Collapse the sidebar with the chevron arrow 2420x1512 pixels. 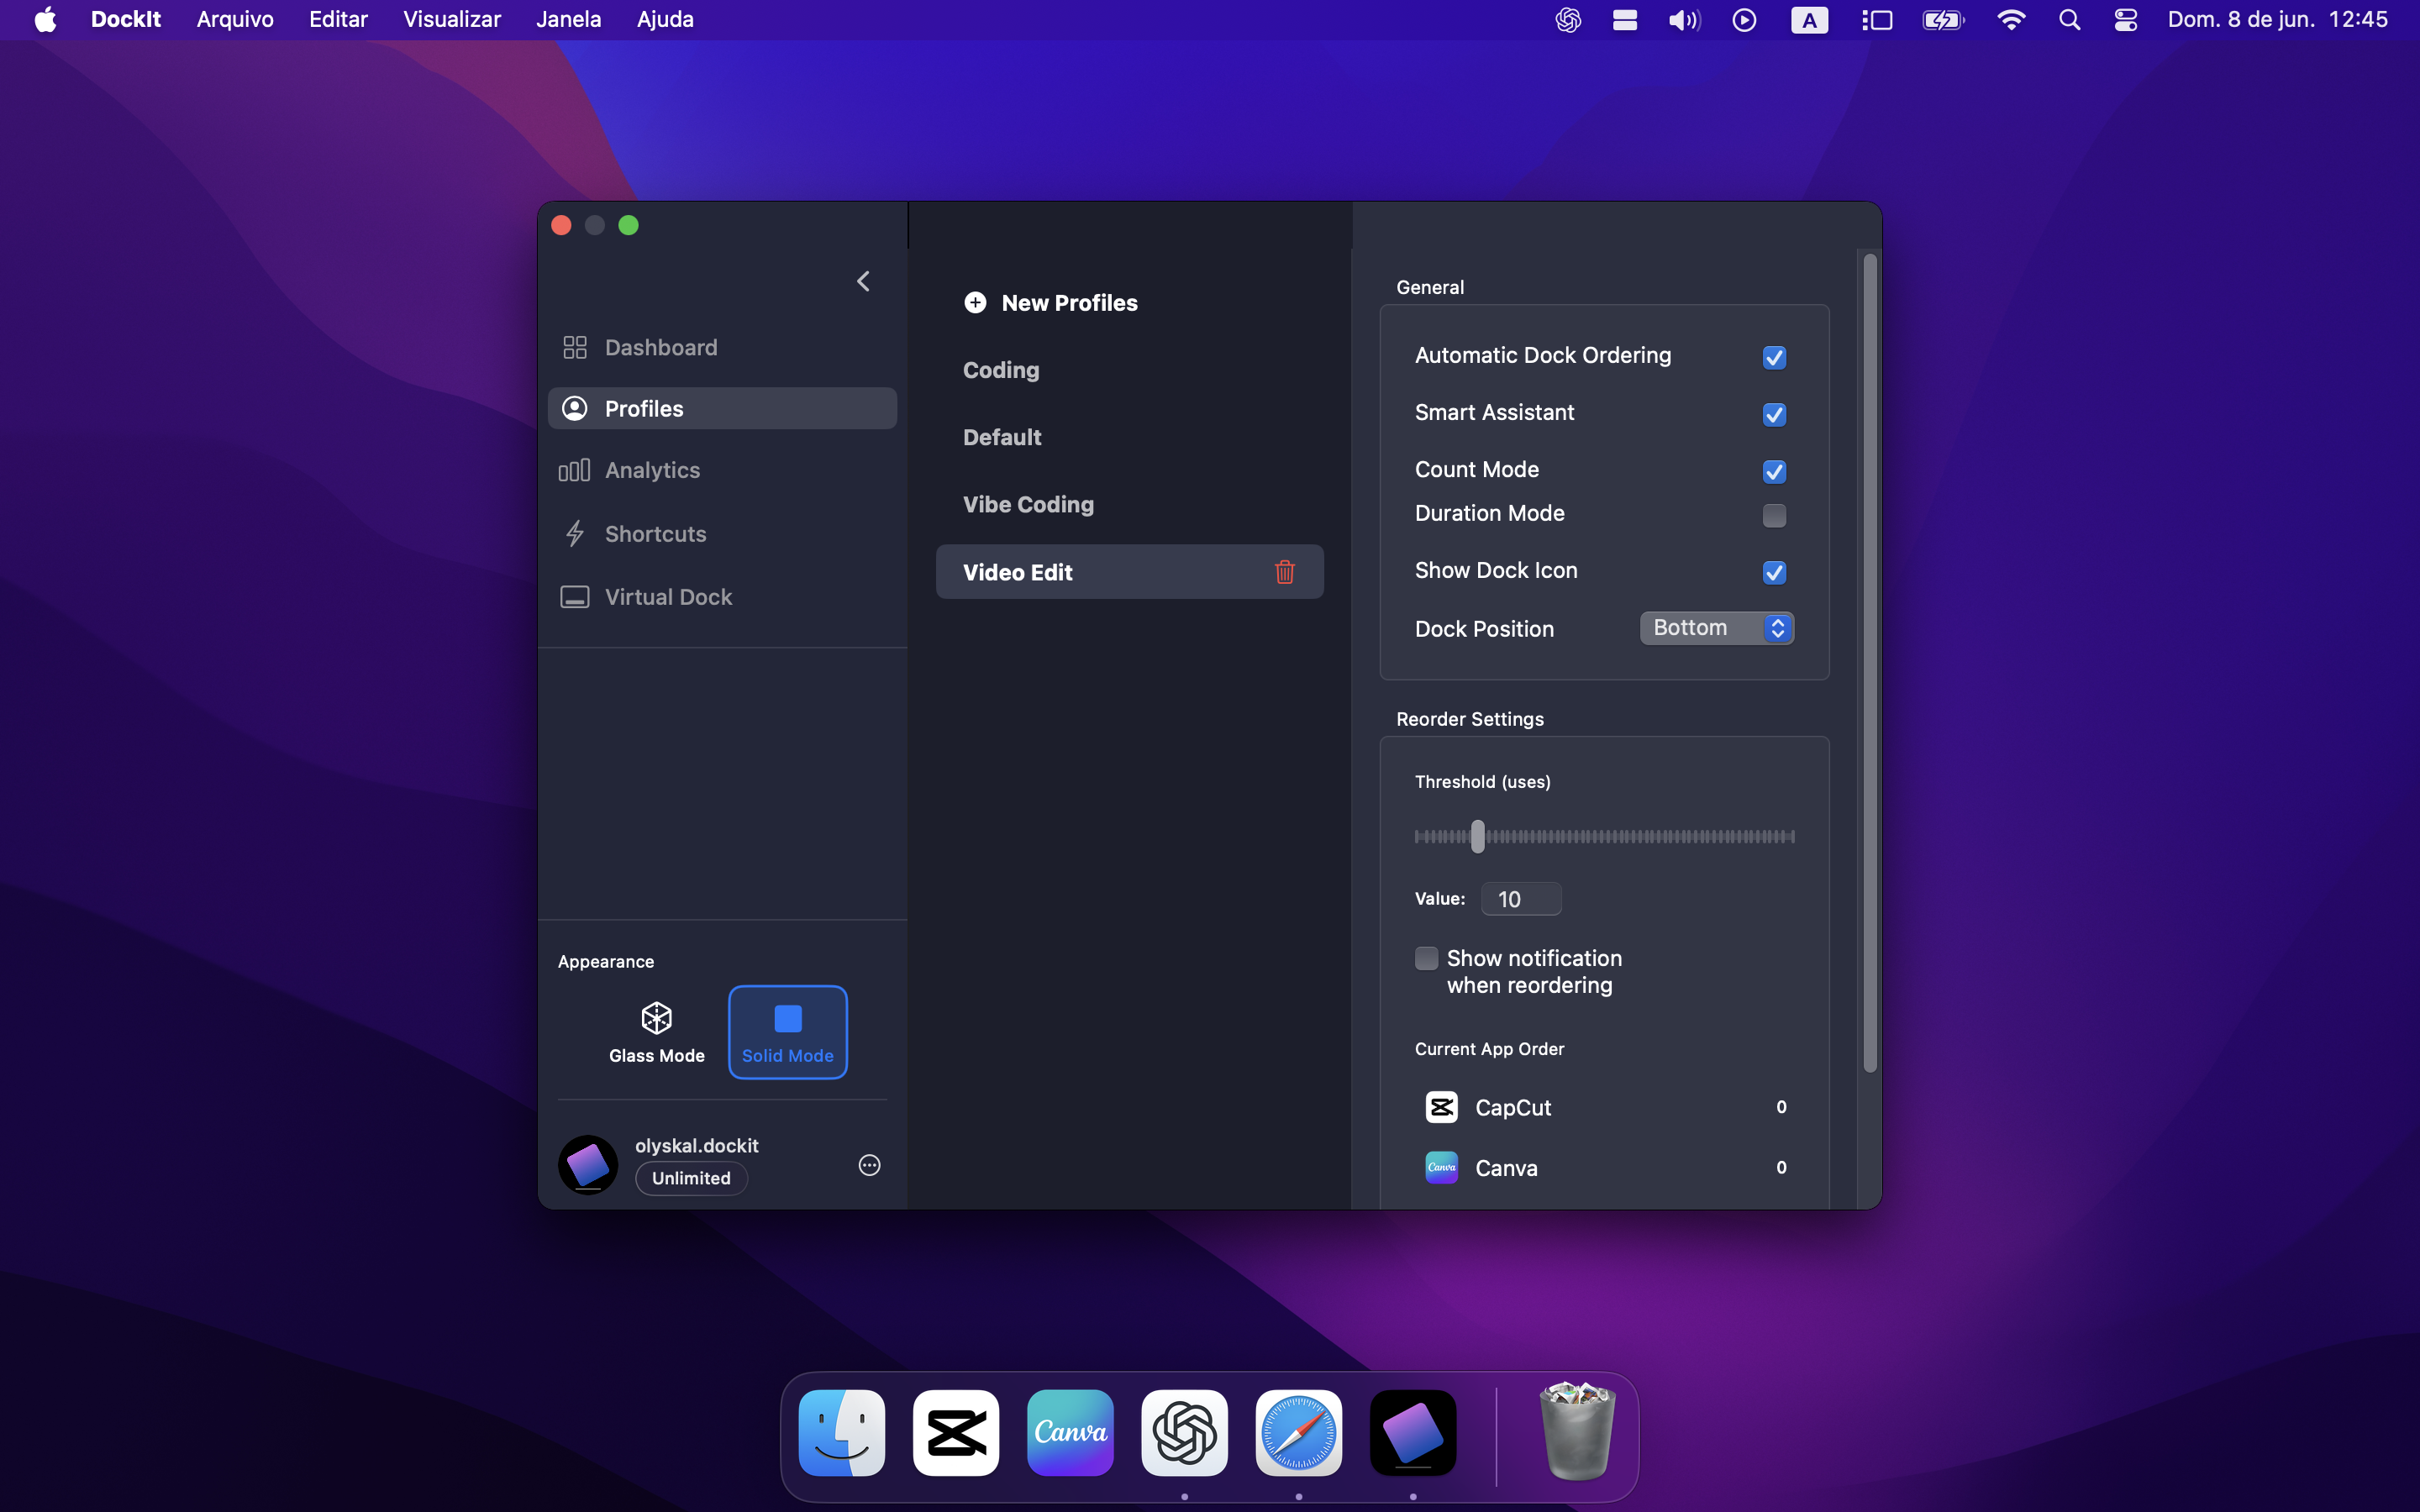click(863, 282)
